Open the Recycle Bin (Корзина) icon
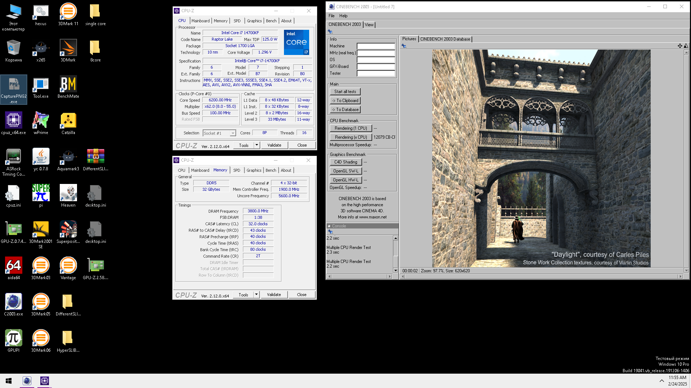The height and width of the screenshot is (388, 691). 13,51
